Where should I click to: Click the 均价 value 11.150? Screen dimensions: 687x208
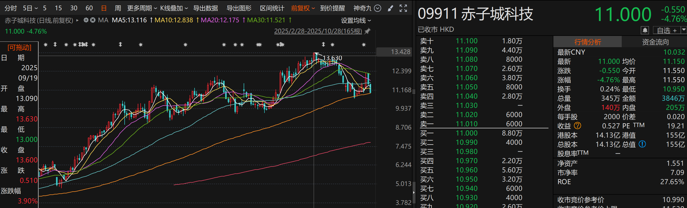coord(674,61)
